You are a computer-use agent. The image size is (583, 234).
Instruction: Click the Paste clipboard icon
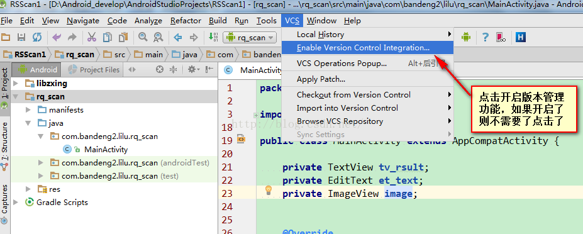(123, 37)
